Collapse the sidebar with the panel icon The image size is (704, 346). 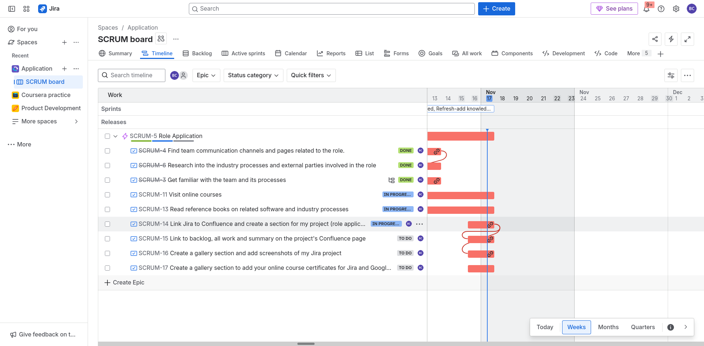12,9
